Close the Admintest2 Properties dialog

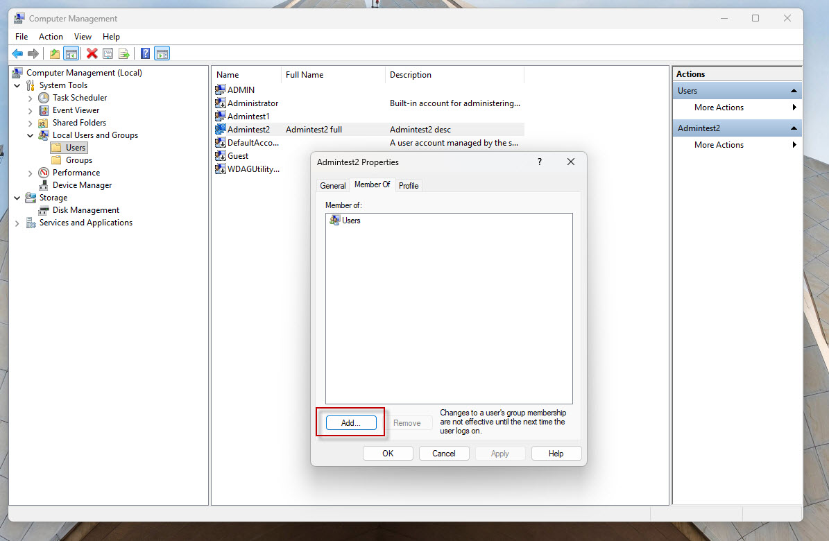(570, 162)
